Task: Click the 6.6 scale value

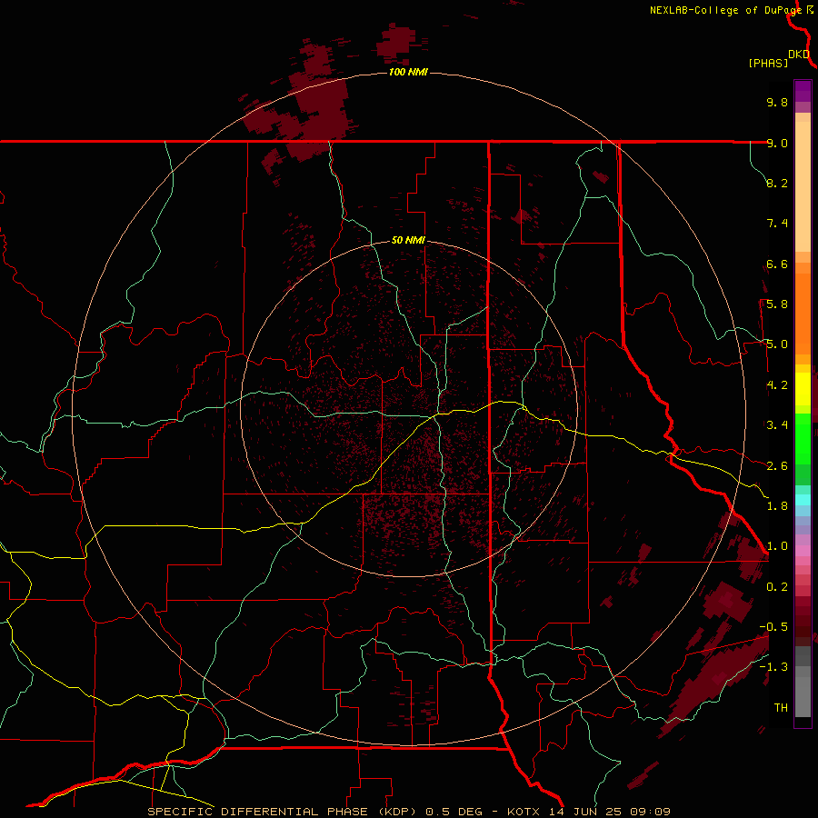Action: (777, 264)
